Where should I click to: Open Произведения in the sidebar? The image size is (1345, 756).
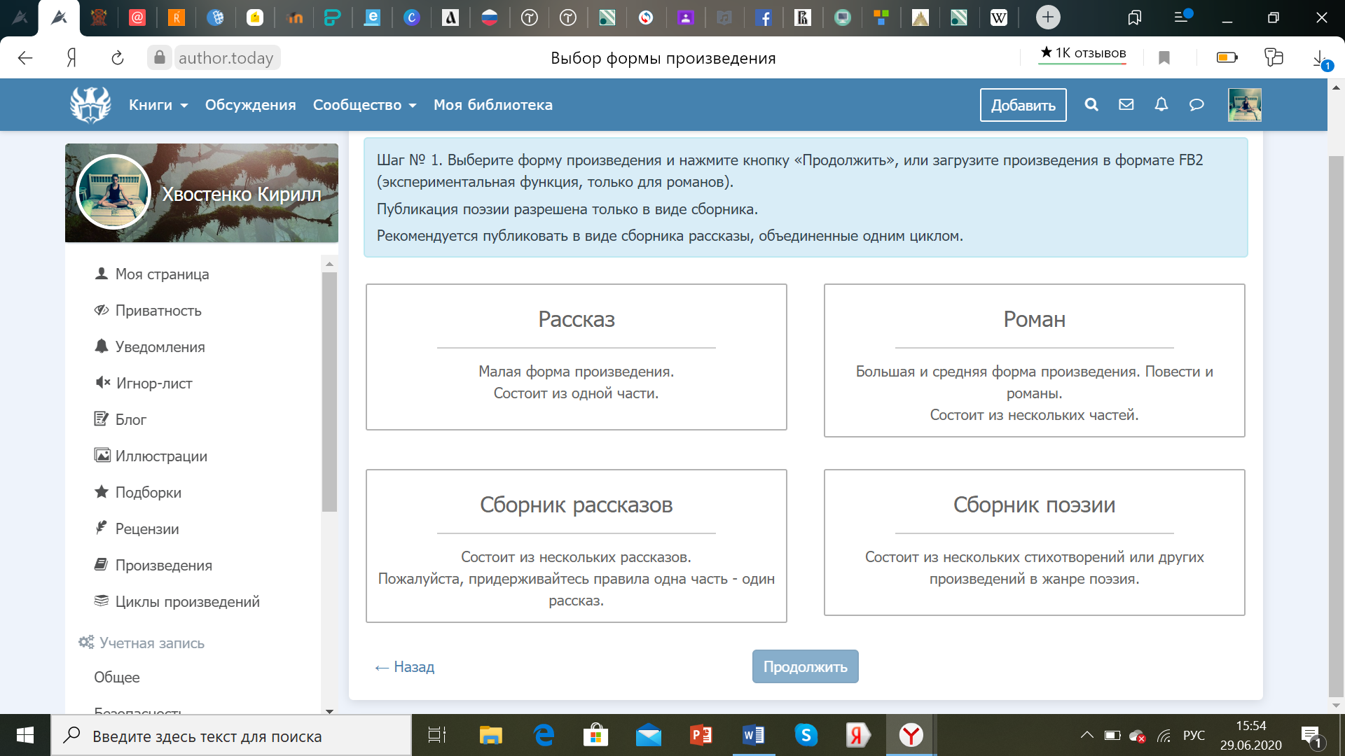tap(163, 565)
